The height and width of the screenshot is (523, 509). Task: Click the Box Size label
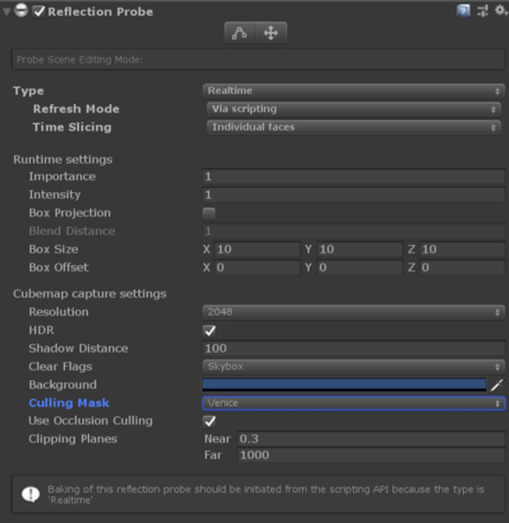pos(53,249)
